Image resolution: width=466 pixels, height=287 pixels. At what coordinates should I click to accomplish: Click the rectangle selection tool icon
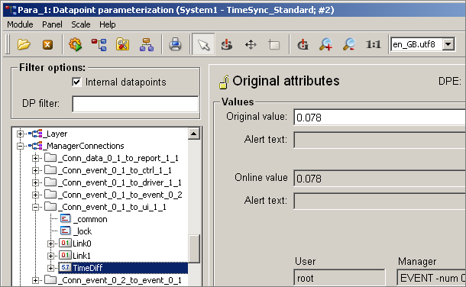[274, 44]
